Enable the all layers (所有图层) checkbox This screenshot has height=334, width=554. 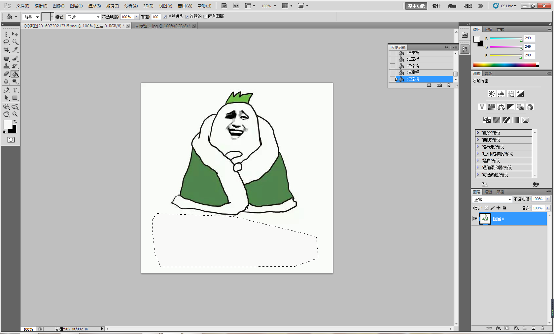pyautogui.click(x=205, y=16)
